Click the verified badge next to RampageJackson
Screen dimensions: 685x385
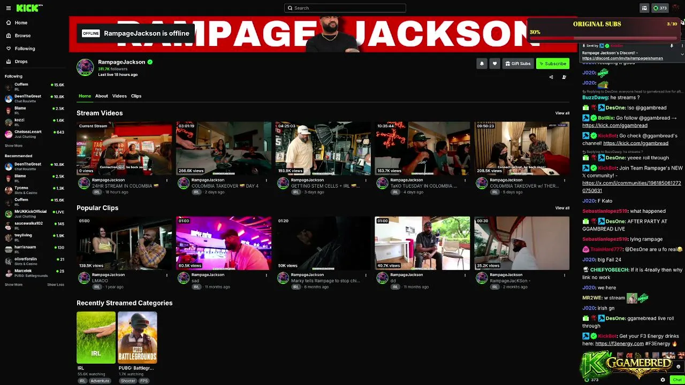coord(150,62)
